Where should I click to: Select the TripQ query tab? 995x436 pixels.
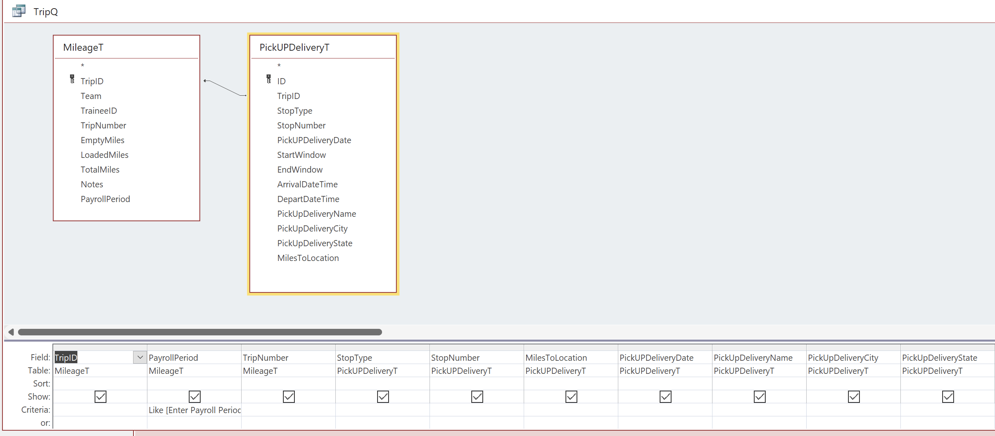[45, 11]
